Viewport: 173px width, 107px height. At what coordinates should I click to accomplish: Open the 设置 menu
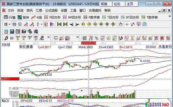click(64, 11)
